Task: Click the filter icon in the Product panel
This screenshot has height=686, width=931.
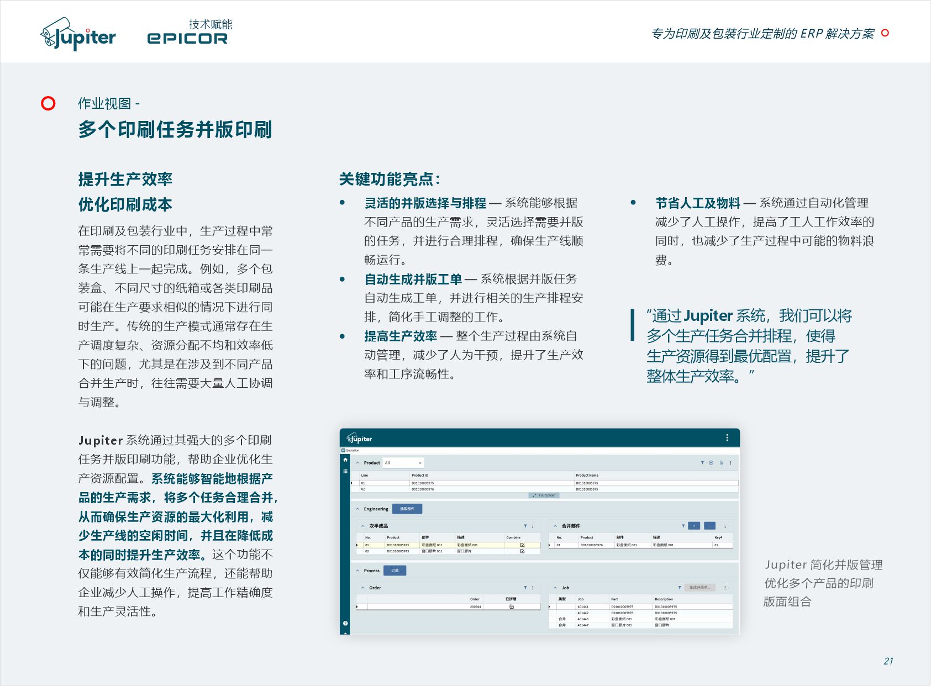Action: [702, 463]
